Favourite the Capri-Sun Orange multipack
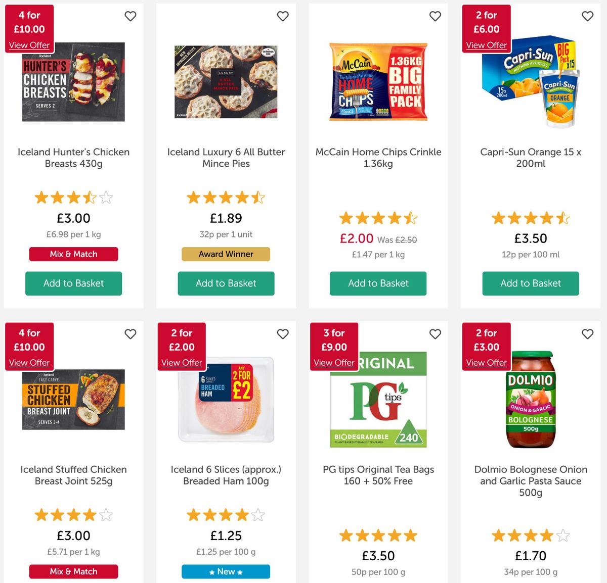 point(587,16)
